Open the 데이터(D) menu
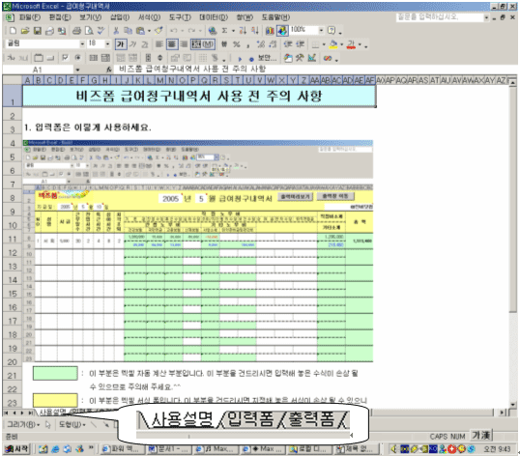The image size is (520, 456). [x=214, y=17]
